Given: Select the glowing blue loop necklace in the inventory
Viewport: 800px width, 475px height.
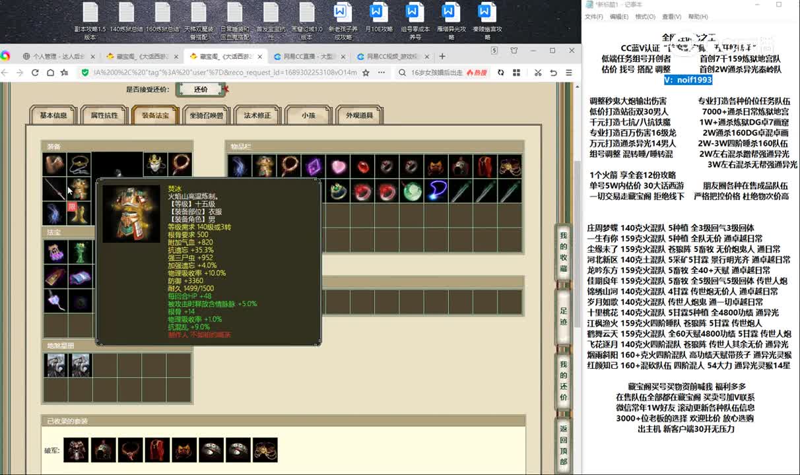Looking at the screenshot, I should click(436, 191).
